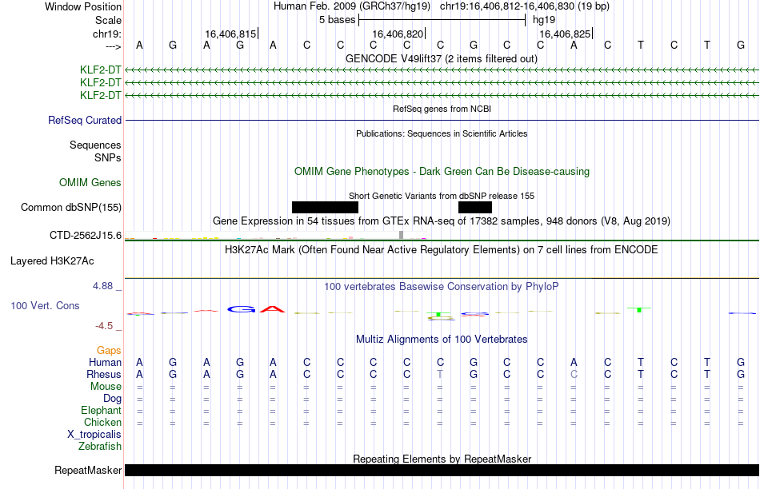Click the 16,406,815 coordinate tick label
The height and width of the screenshot is (489, 760).
(230, 34)
